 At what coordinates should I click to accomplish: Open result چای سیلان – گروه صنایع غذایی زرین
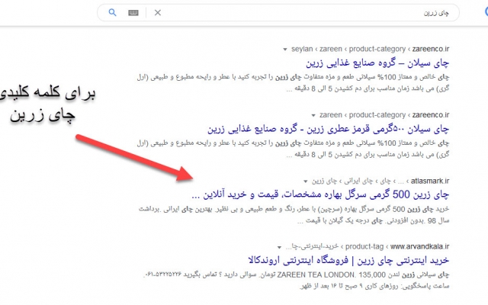[377, 63]
